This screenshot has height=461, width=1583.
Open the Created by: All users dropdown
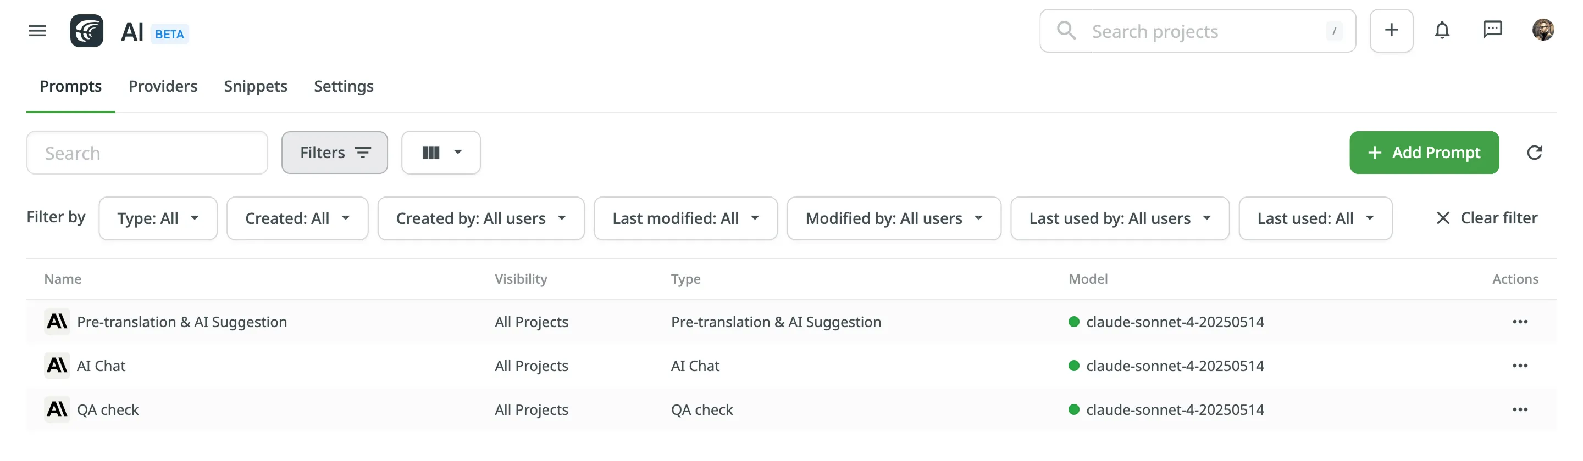pos(480,218)
